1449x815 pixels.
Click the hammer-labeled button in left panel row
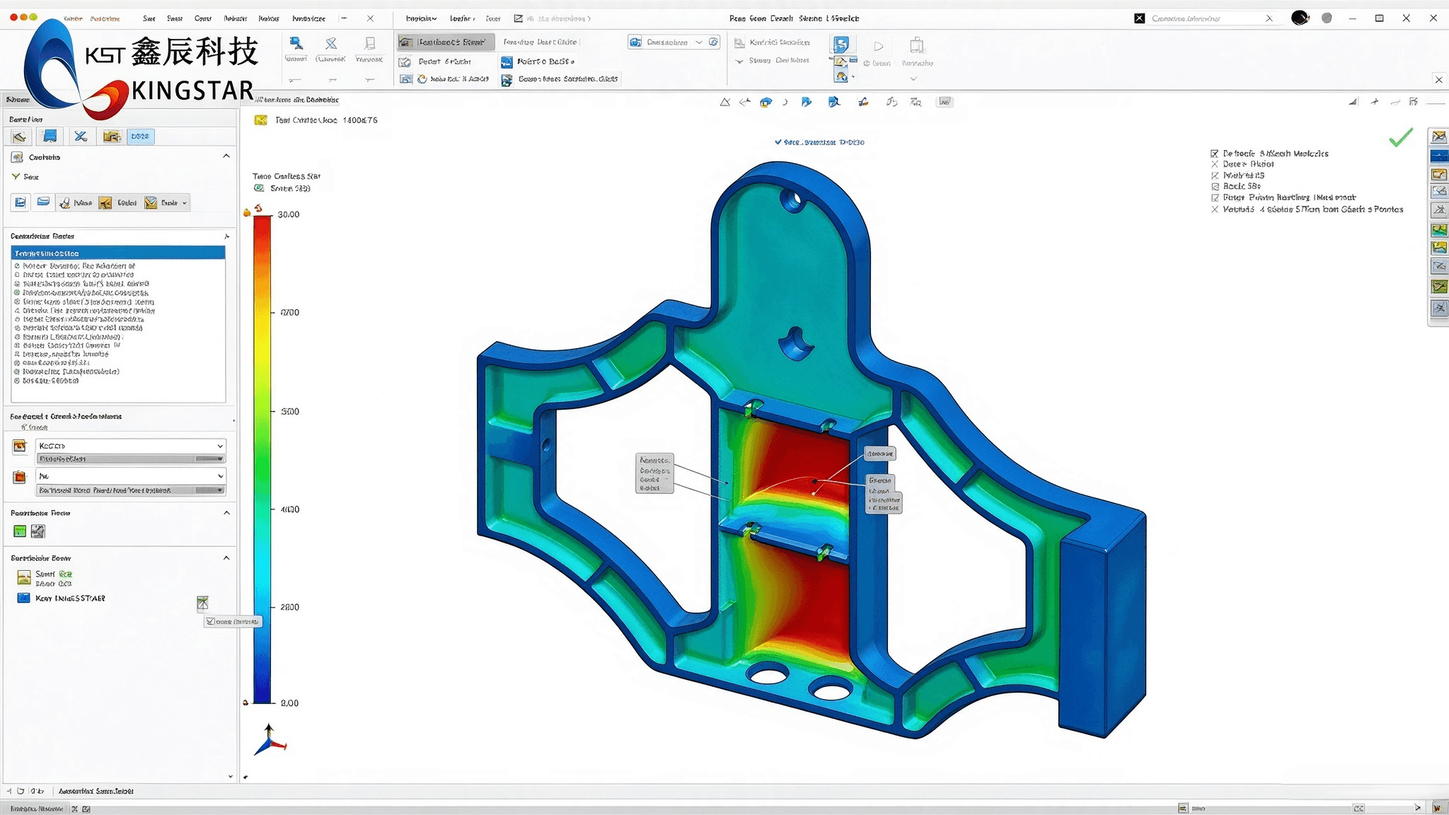tap(76, 203)
